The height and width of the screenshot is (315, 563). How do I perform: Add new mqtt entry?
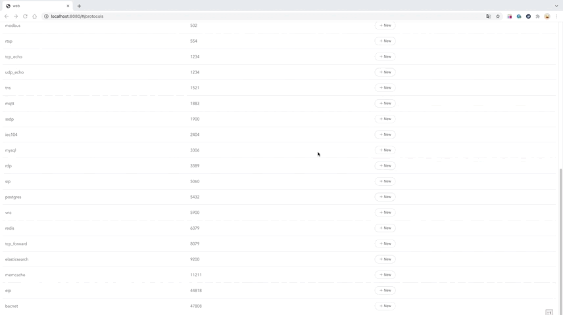pyautogui.click(x=385, y=103)
